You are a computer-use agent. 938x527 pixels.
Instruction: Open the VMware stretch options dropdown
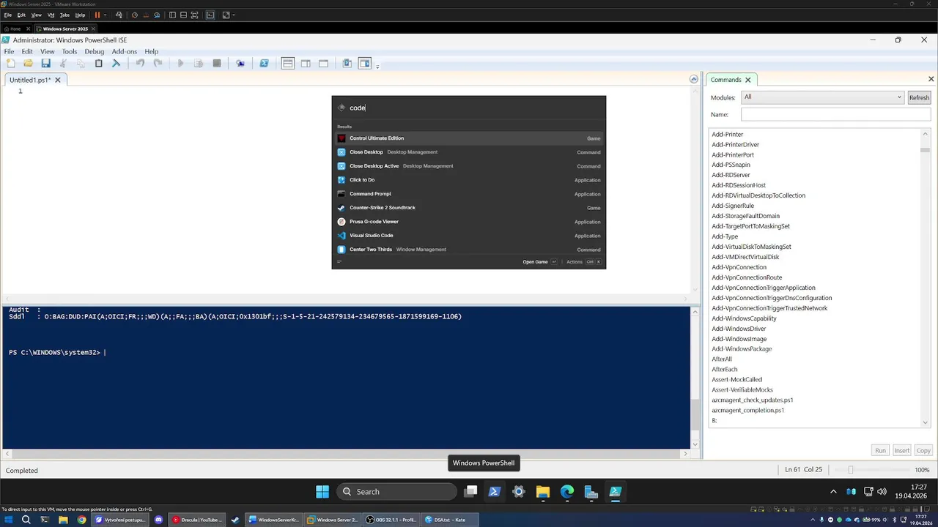(233, 15)
